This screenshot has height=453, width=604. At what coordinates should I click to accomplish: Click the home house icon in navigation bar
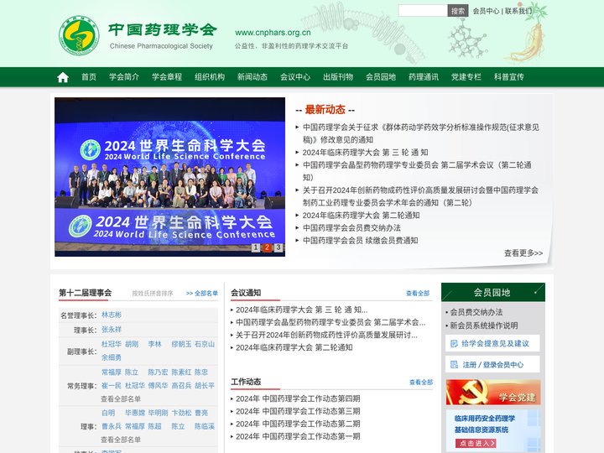pos(63,77)
